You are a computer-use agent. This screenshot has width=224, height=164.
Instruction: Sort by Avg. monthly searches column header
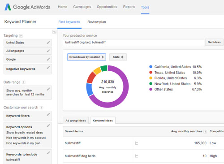click(x=186, y=131)
